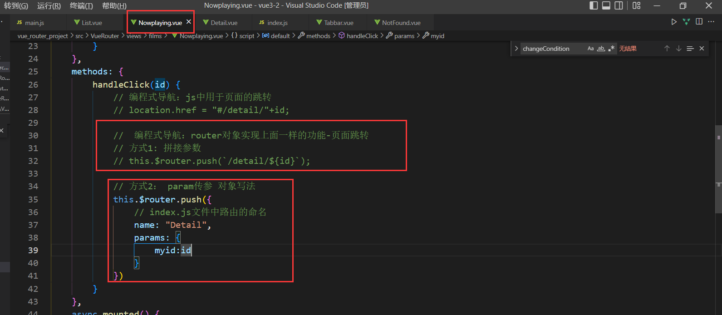The image size is (722, 315).
Task: Click line number 26 in gutter
Action: coord(33,84)
